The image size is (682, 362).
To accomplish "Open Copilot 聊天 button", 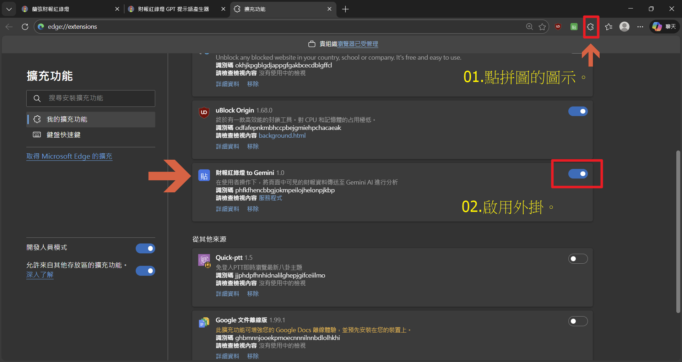I will [665, 27].
